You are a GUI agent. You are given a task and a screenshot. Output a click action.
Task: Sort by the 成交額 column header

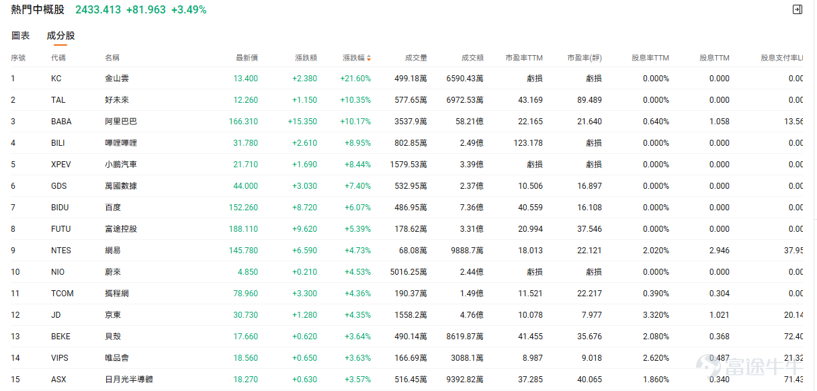pyautogui.click(x=472, y=58)
